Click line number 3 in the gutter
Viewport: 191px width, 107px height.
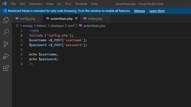(21, 40)
